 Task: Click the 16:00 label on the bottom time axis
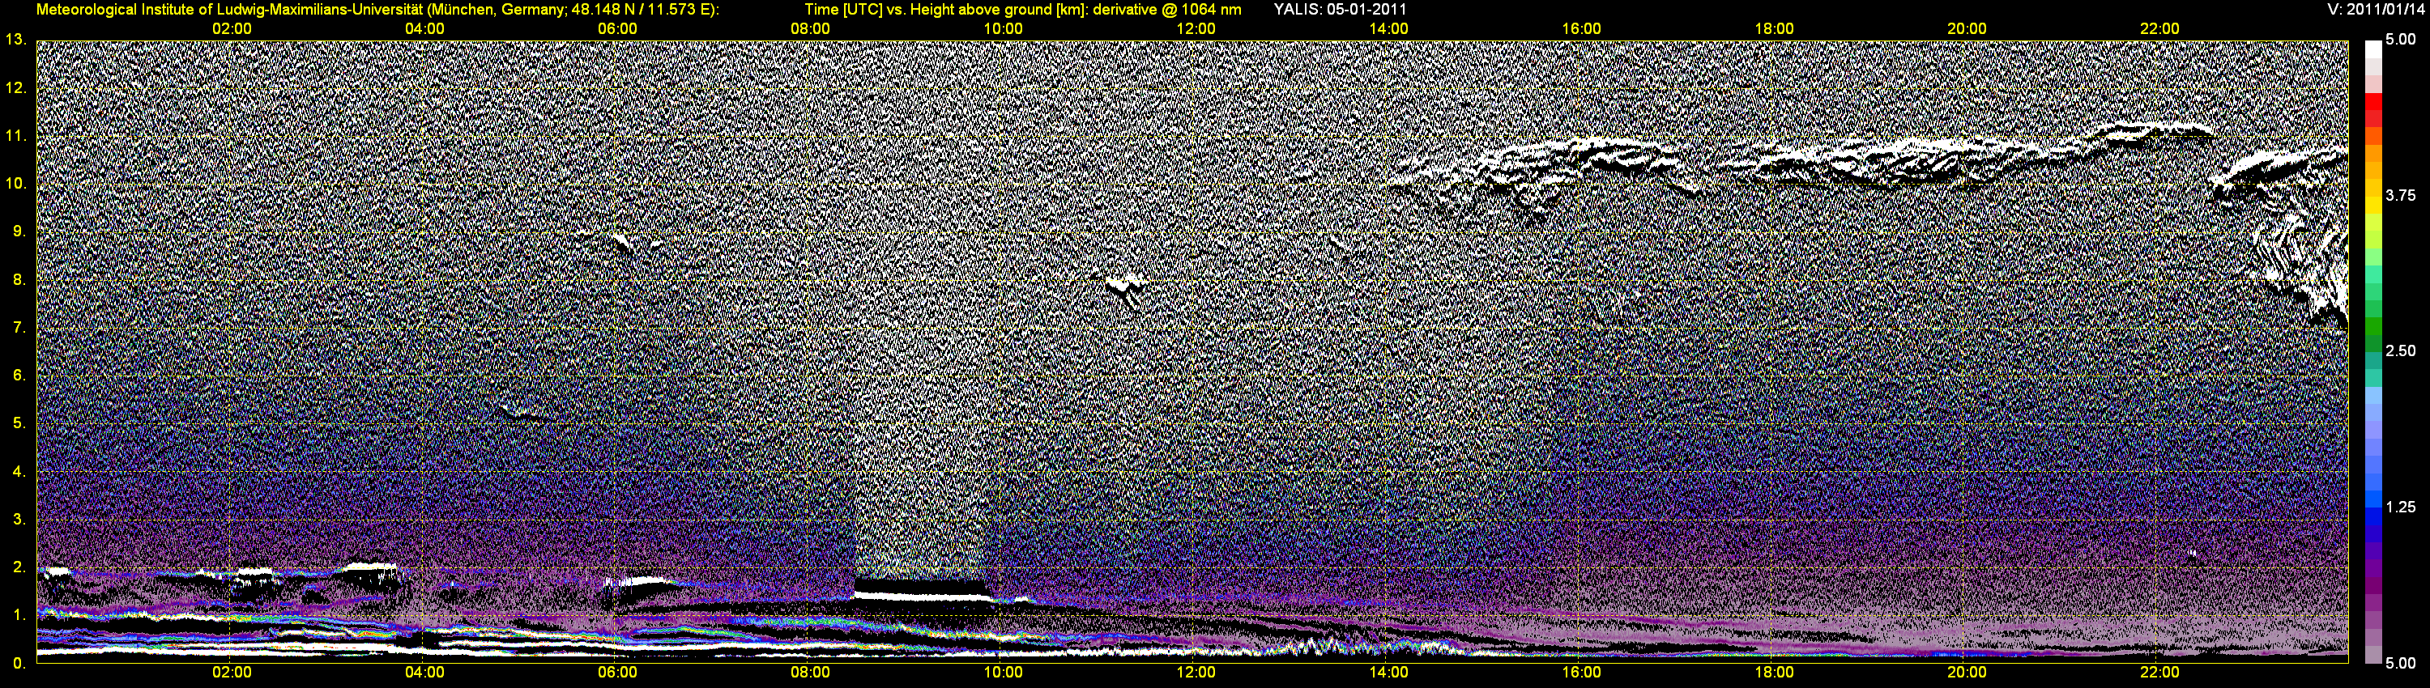coord(1581,672)
